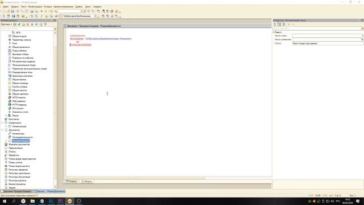This screenshot has height=205, width=364.
Task: Click the red X Delete icon in the configuration panel
Action: click(x=28, y=24)
